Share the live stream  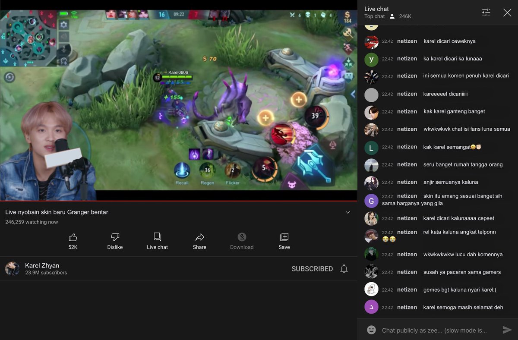(x=199, y=241)
